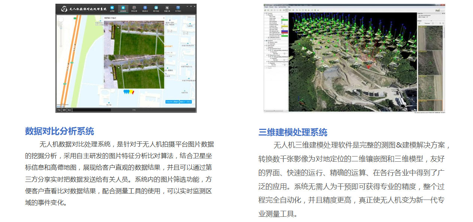Toggle the Cameras layer checkbox
This screenshot has height=222, width=473.
coord(267,13)
